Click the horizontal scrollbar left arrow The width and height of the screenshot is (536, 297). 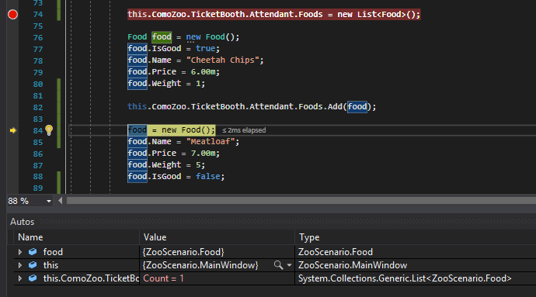(61, 201)
